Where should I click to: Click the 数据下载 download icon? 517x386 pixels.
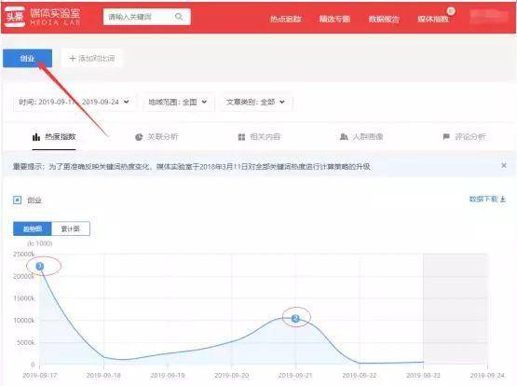[x=503, y=200]
